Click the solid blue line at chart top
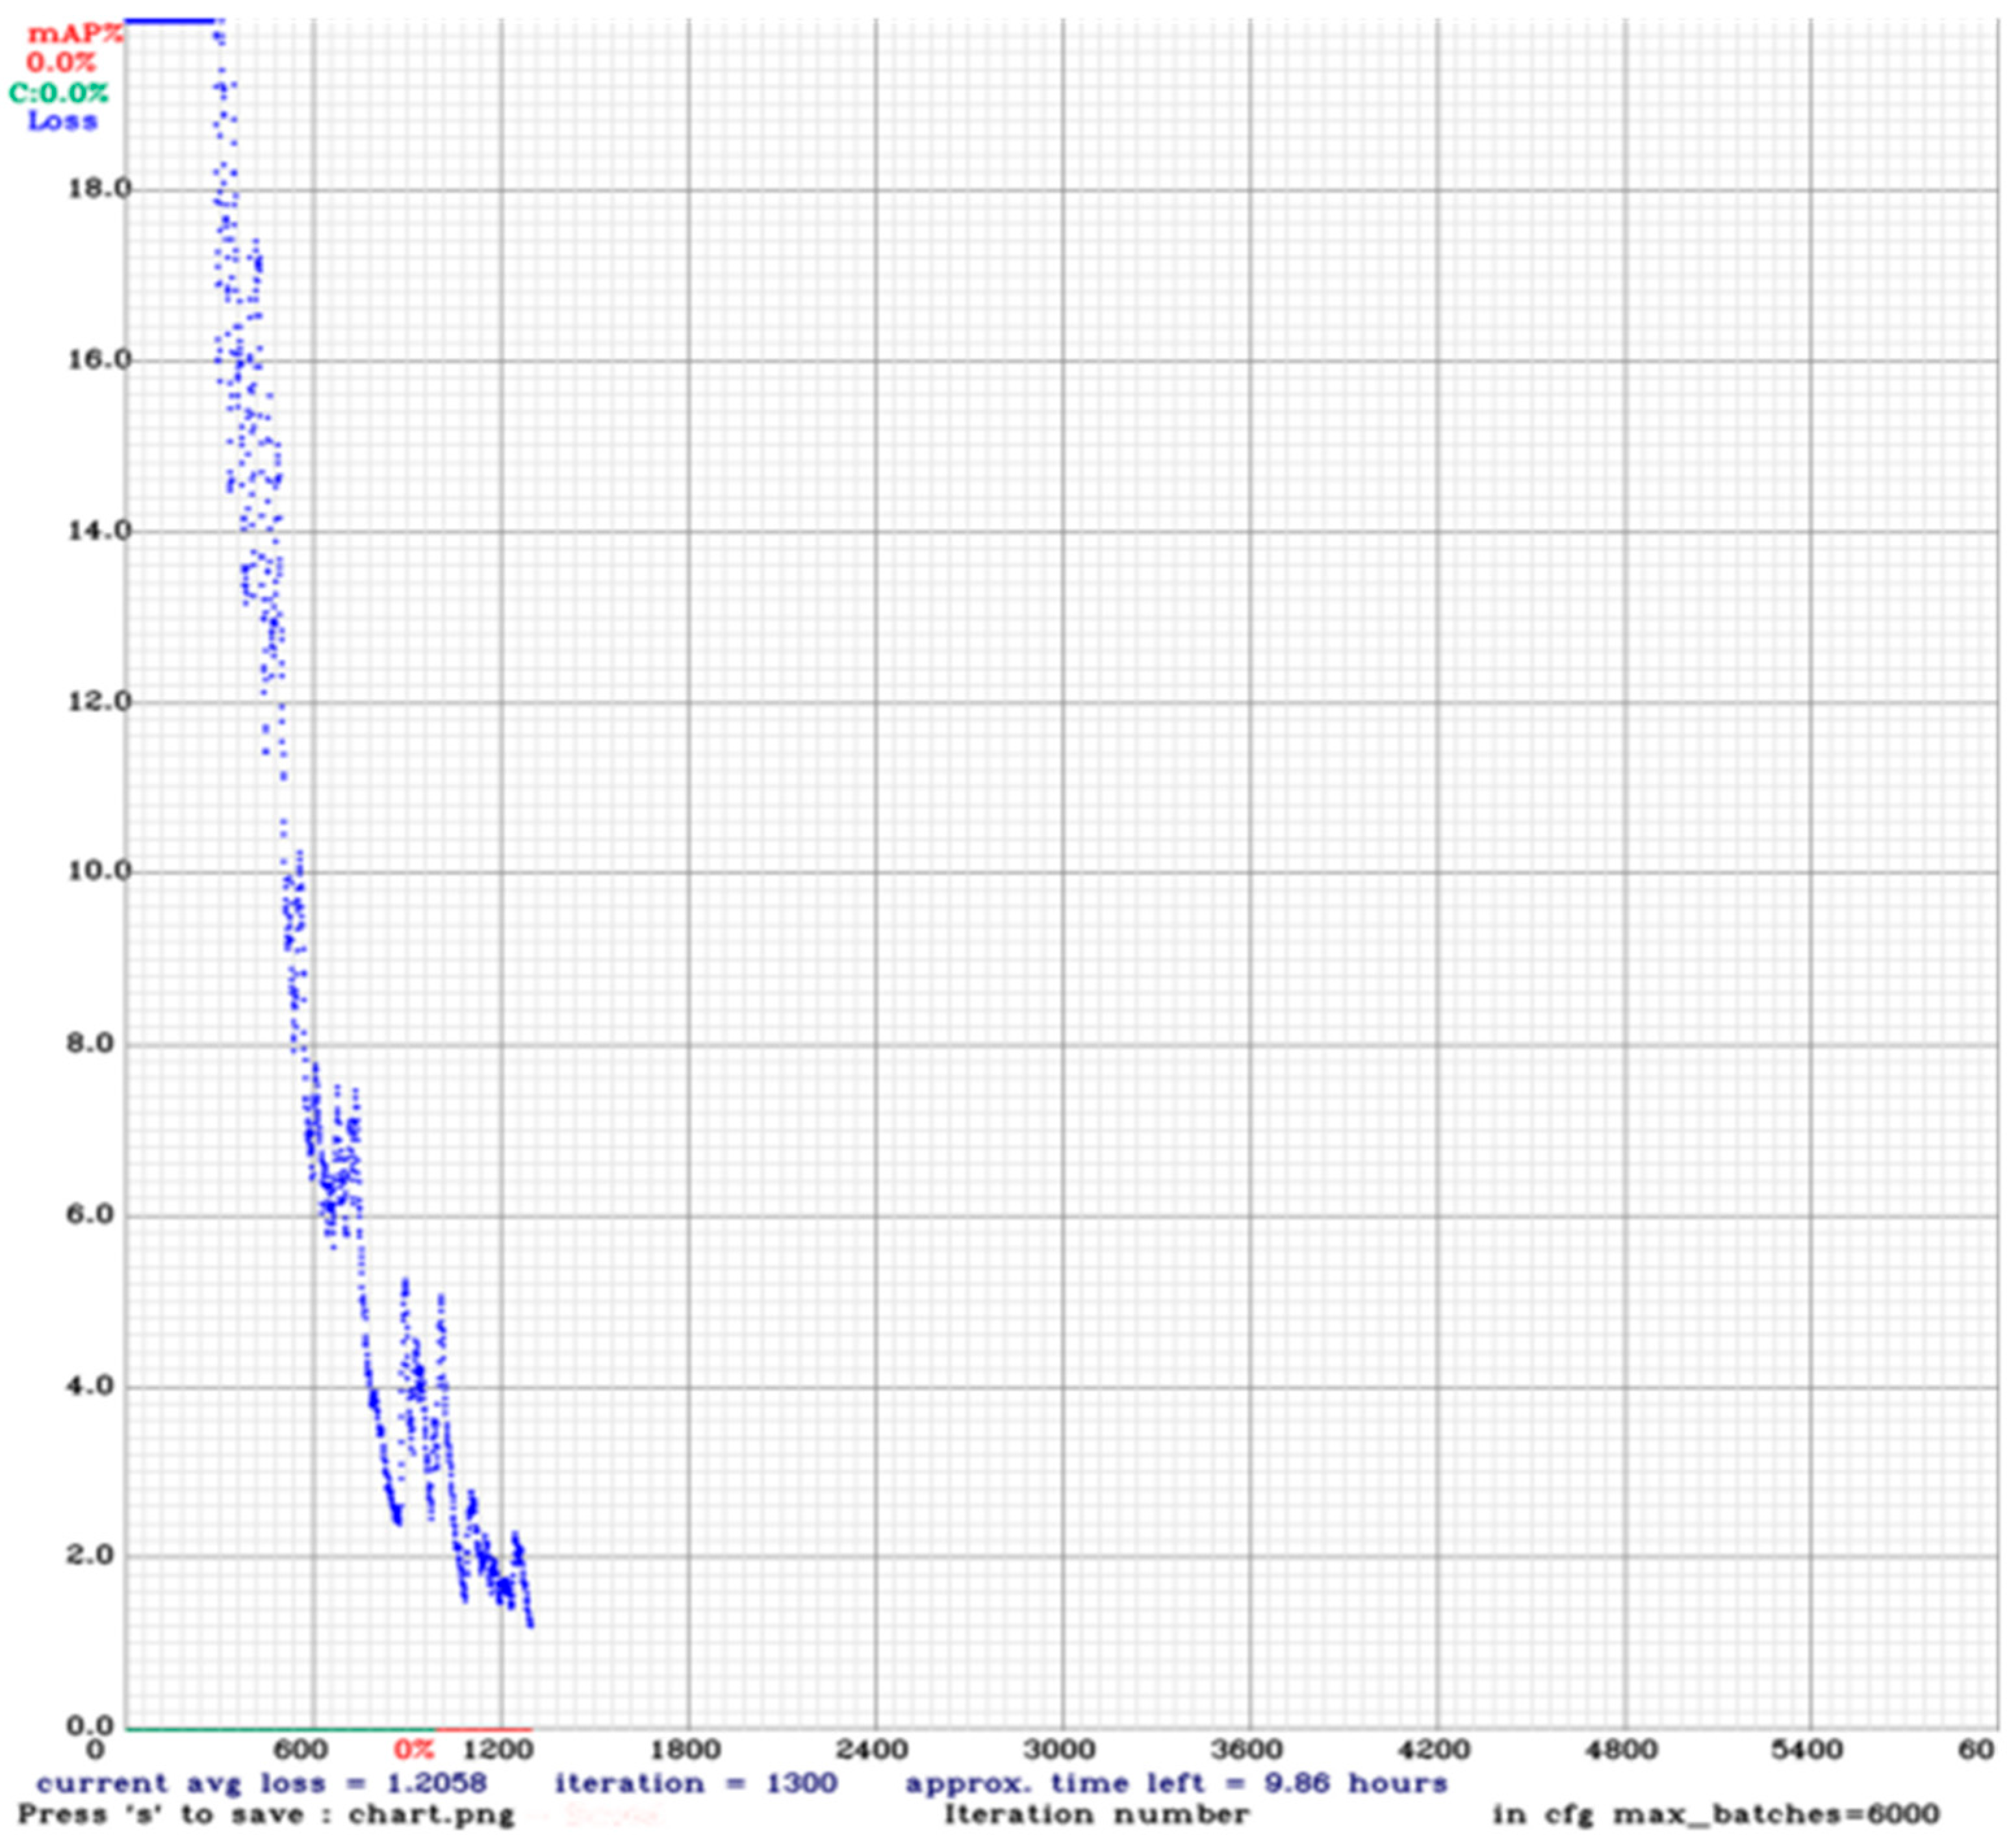Viewport: 2009px width, 1848px height. [x=170, y=20]
